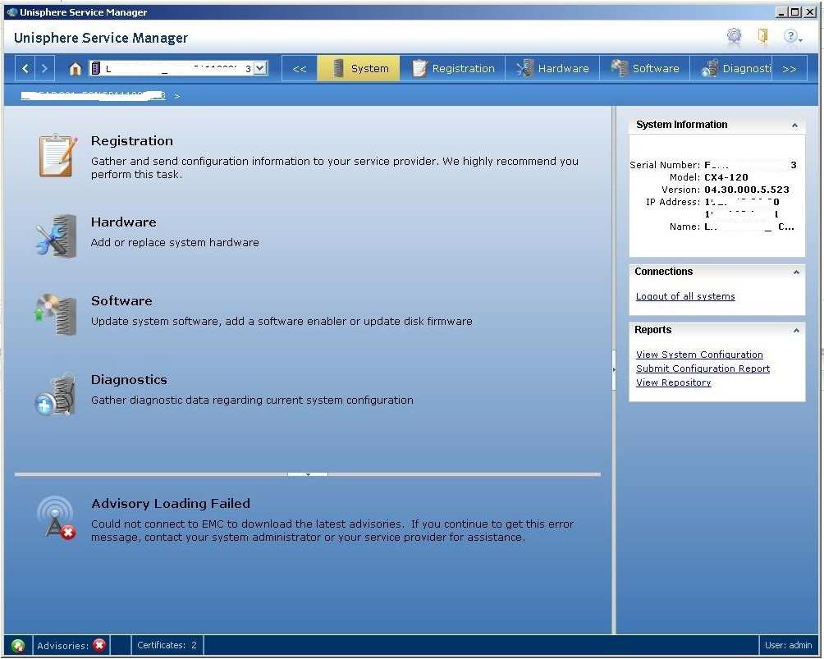Switch to the Registration tab
Viewport: 824px width, 659px height.
(x=452, y=68)
